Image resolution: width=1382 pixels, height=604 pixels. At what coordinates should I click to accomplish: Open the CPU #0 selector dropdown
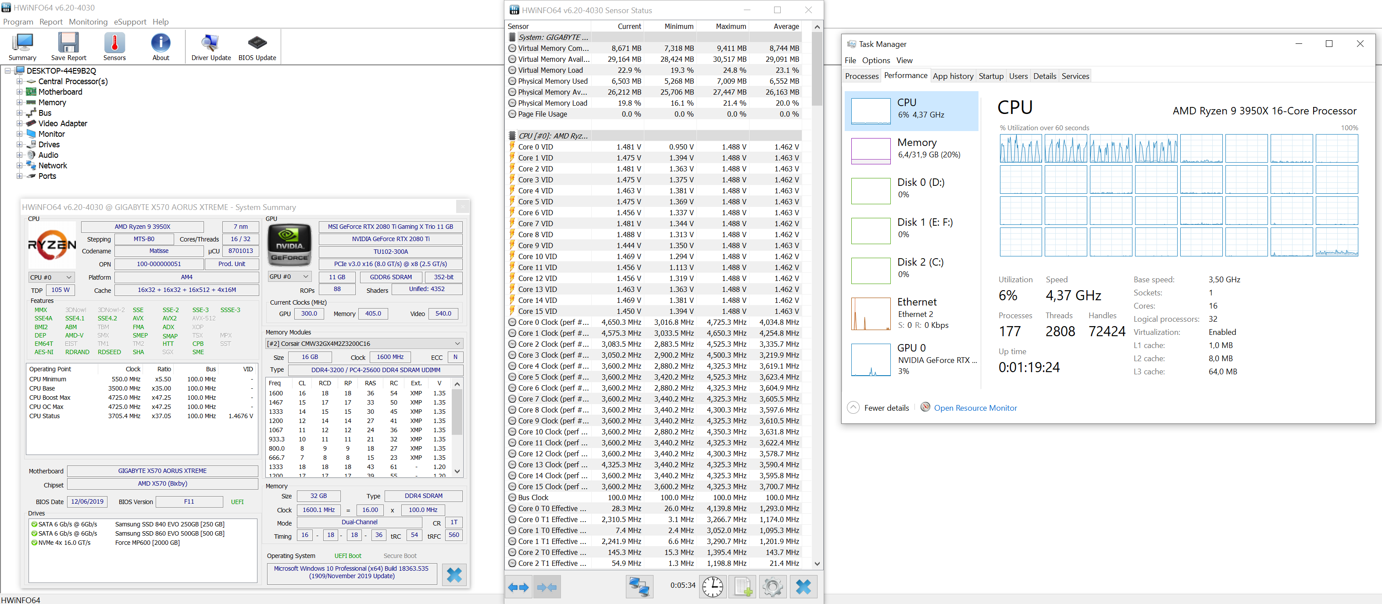point(51,277)
